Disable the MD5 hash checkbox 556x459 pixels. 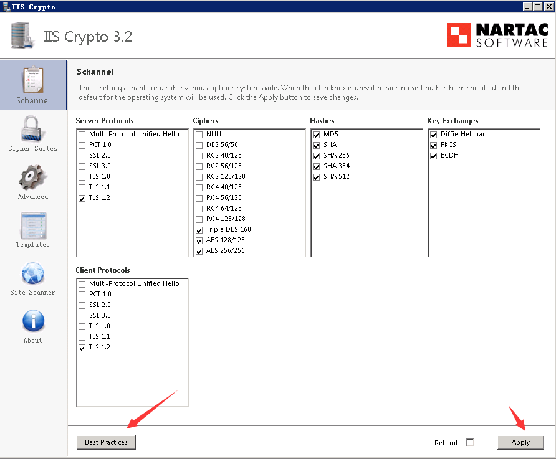click(x=317, y=135)
